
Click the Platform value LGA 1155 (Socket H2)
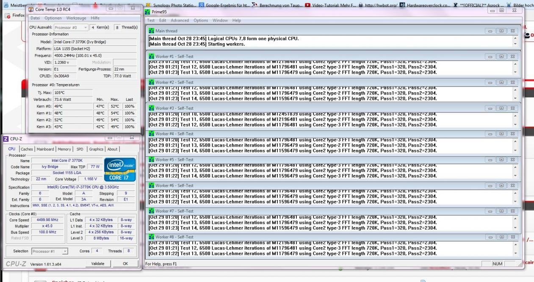pos(94,49)
